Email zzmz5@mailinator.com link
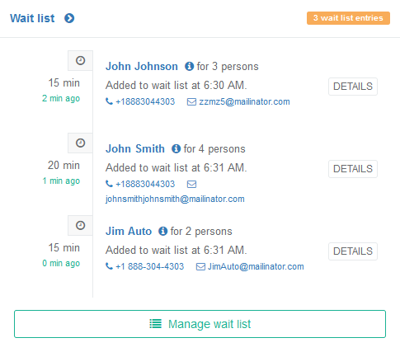400x352 pixels. [x=244, y=101]
